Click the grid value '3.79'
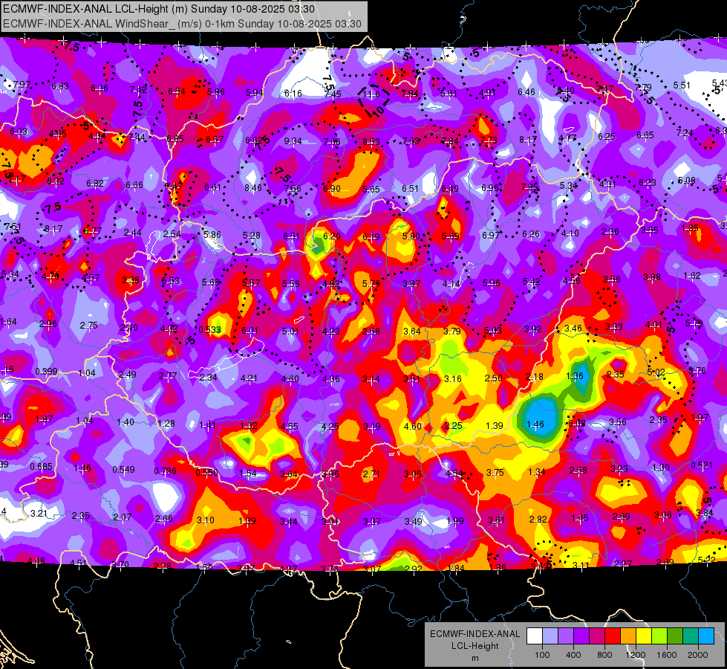727x669 pixels. pyautogui.click(x=451, y=331)
